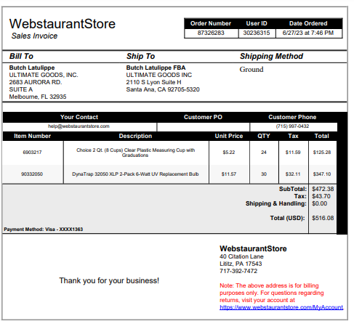Click quantity 30
This screenshot has height=329, width=354.
[x=264, y=174]
